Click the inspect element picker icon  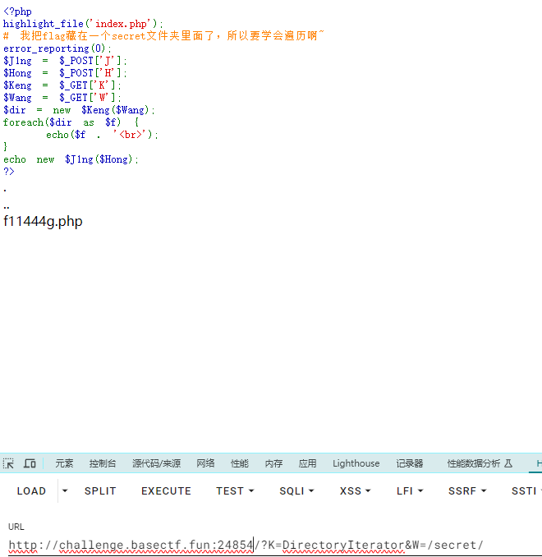9,463
